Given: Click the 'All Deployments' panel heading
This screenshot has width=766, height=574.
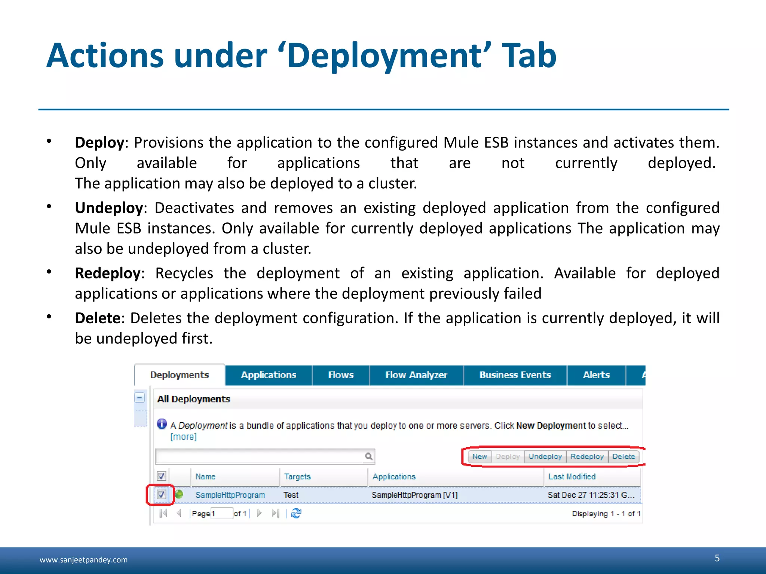Looking at the screenshot, I should [x=194, y=399].
